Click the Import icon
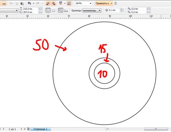This screenshot has height=132, width=171. click(48, 3)
